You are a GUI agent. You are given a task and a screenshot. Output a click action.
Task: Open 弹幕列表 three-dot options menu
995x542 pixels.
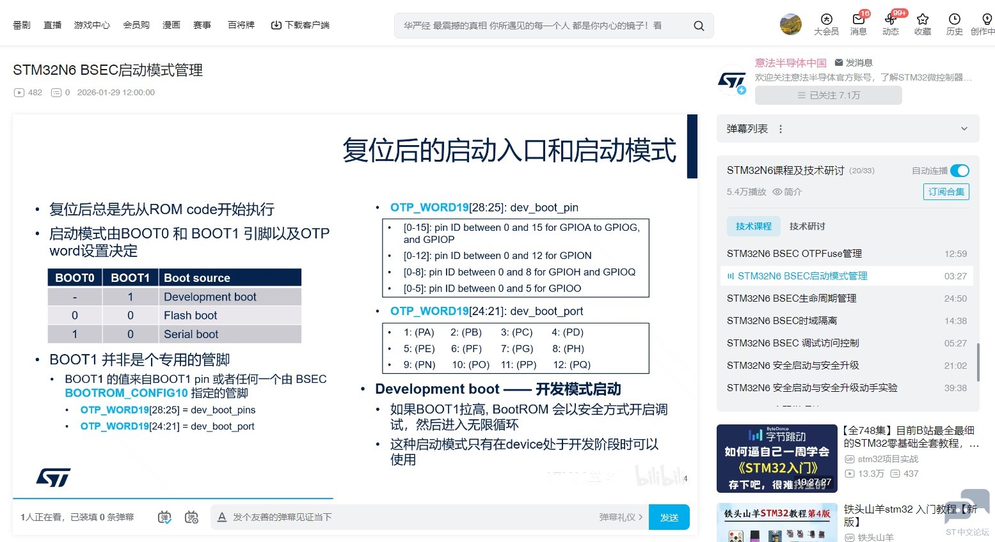click(781, 129)
